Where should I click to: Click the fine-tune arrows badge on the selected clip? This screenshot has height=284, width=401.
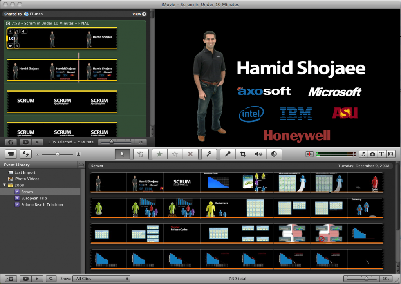tap(11, 46)
